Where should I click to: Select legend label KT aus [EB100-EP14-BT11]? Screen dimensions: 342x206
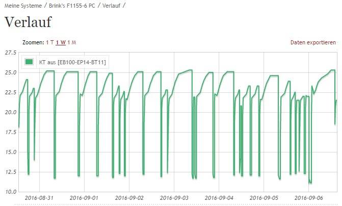click(72, 62)
